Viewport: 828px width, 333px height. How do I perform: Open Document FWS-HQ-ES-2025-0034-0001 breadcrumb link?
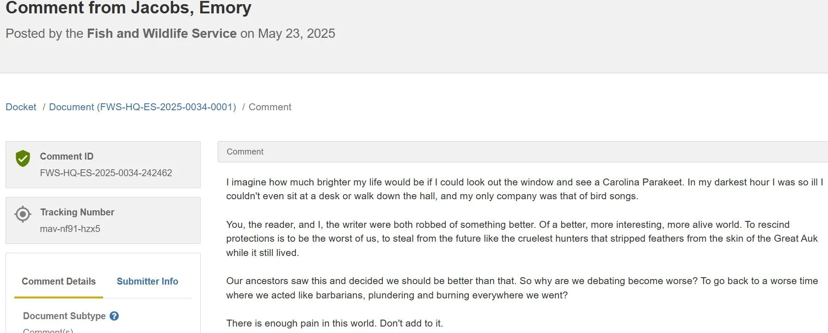coord(142,107)
